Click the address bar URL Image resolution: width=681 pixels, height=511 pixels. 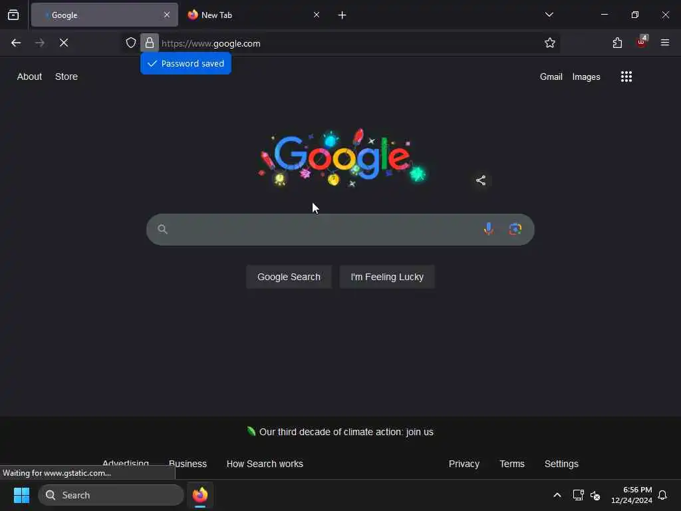click(x=211, y=43)
